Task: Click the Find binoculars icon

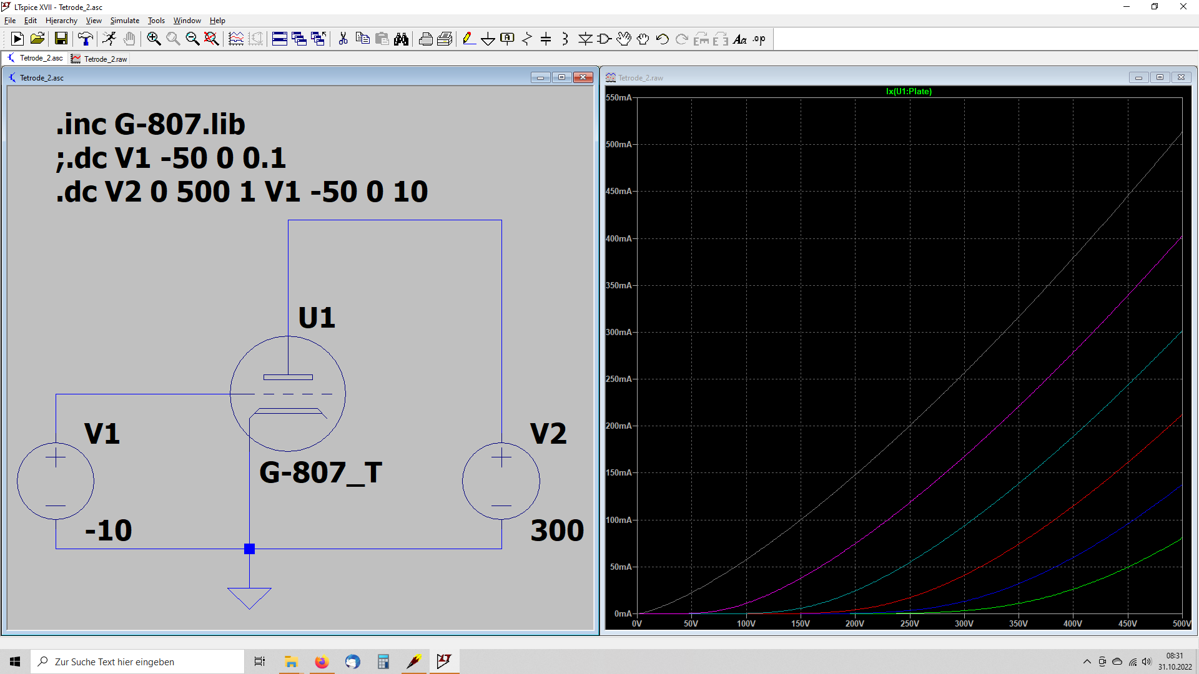Action: pos(401,39)
